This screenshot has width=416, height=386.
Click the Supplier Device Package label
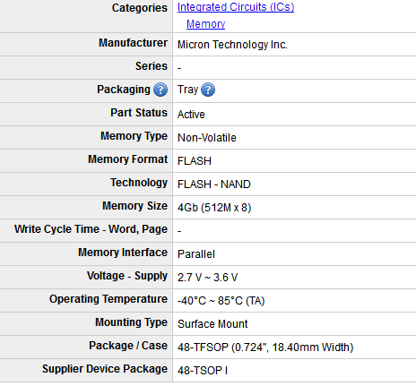tap(105, 369)
